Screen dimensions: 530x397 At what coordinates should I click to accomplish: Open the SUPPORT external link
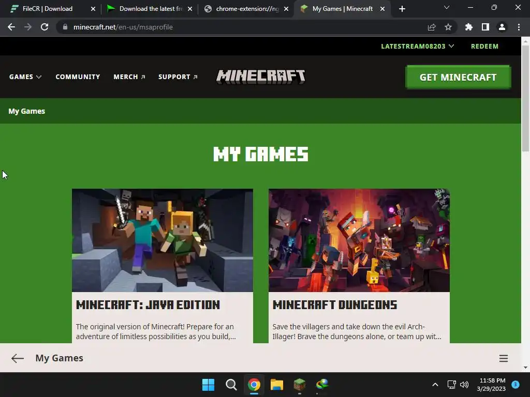pos(178,77)
